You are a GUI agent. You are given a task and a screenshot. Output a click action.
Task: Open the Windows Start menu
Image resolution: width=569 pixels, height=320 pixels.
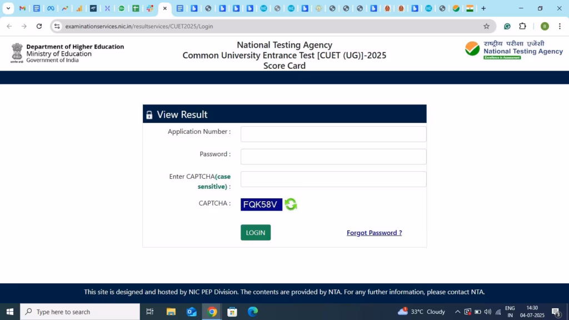(x=10, y=312)
